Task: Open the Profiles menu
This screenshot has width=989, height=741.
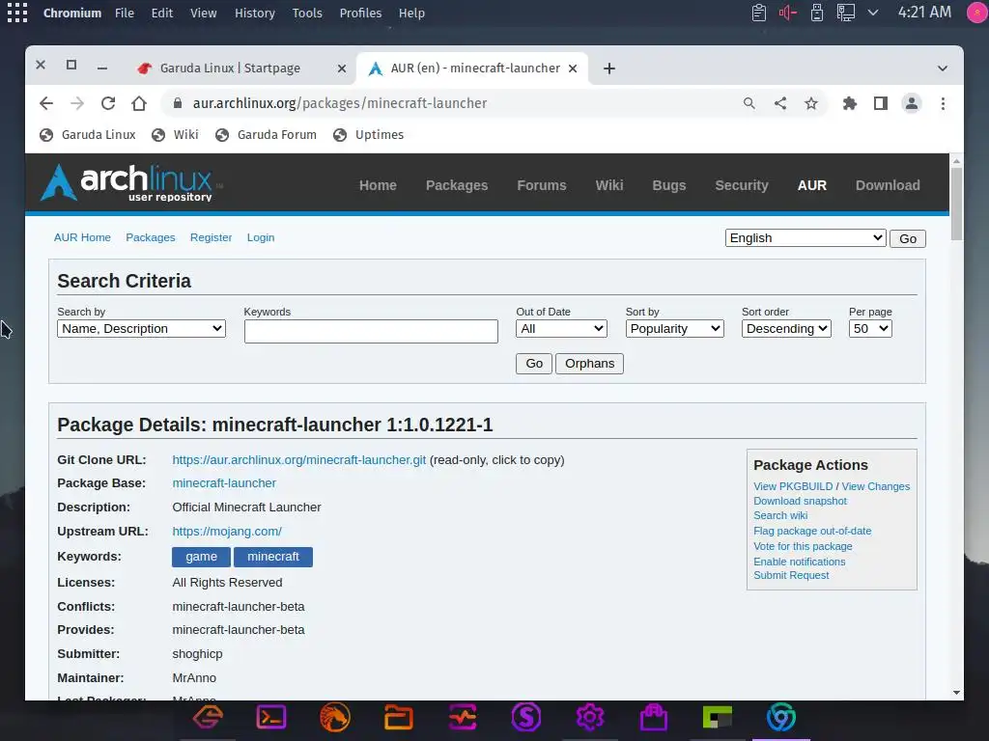Action: click(360, 13)
